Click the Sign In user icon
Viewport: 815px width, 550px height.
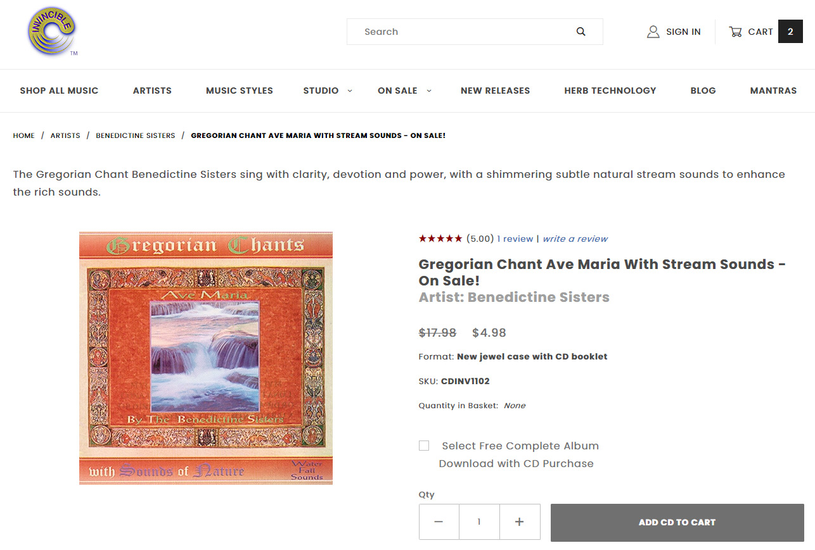[x=653, y=32]
